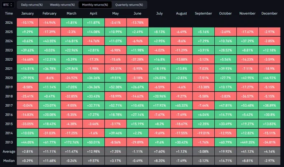Viewport: 284px width, 167px height.
Task: Select the 2025 row label
Action: [9, 32]
